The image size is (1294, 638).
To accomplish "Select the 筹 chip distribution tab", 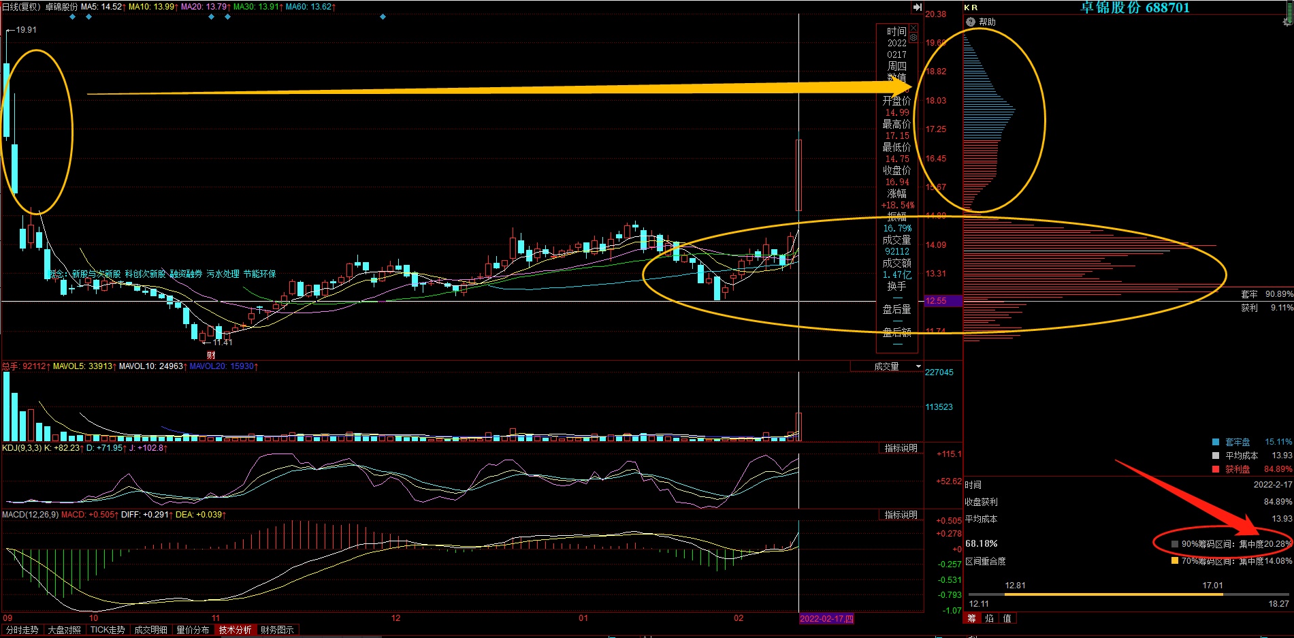I will click(x=971, y=618).
